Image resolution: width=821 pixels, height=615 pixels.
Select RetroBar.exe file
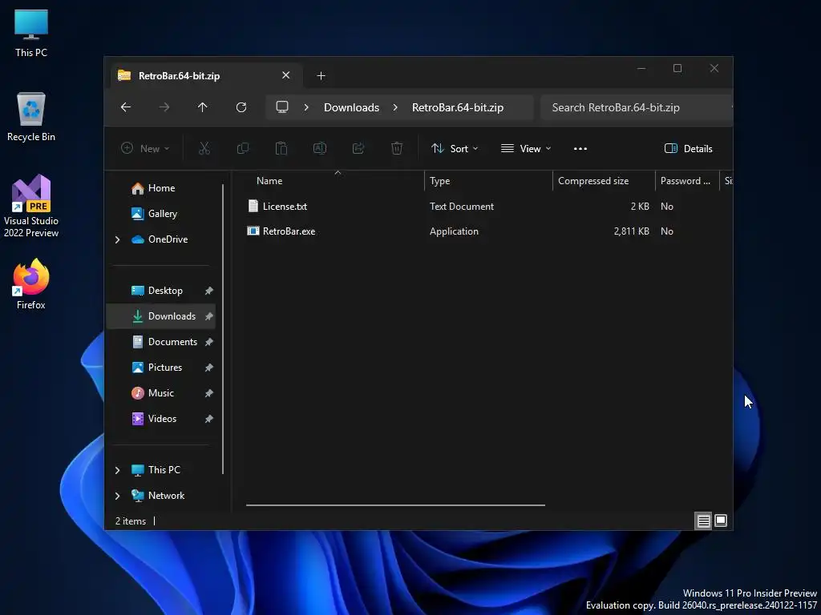tap(289, 231)
